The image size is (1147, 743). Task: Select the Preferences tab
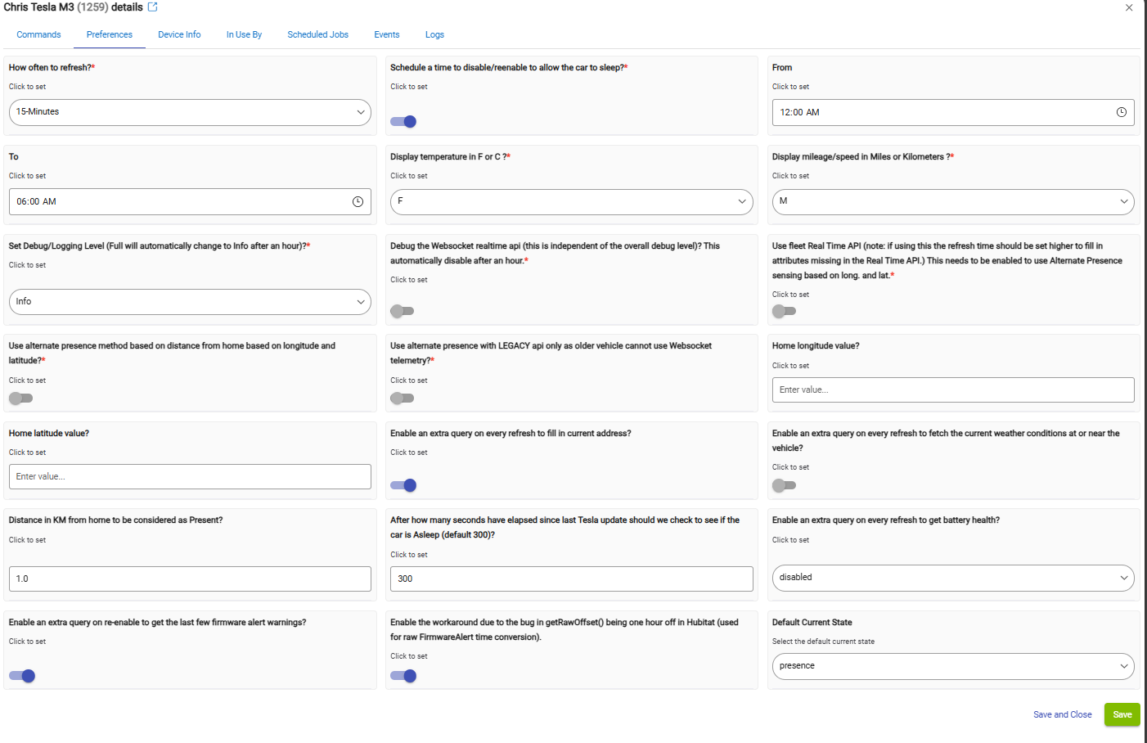[x=110, y=34]
